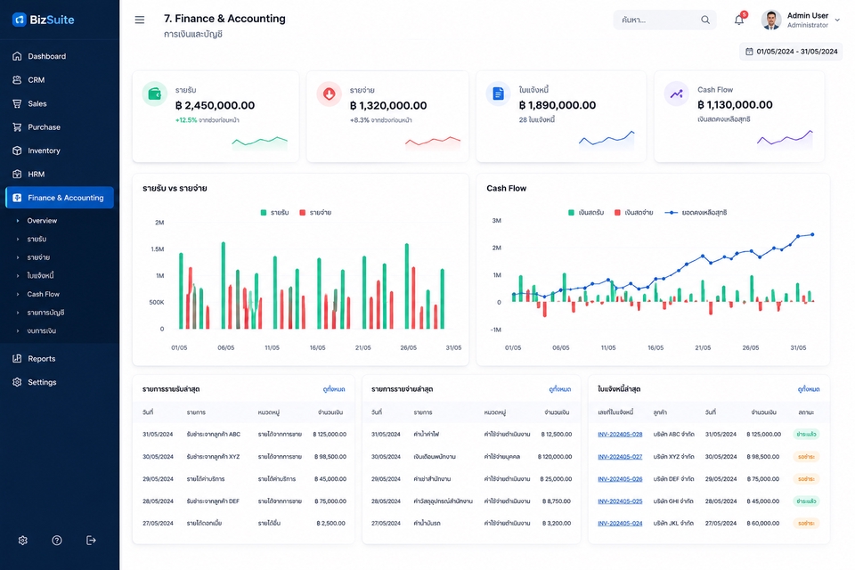Open the help question mark icon

(57, 540)
